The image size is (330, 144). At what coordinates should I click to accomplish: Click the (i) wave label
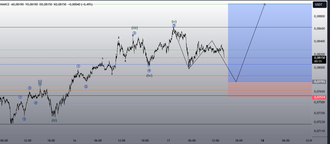(40, 81)
